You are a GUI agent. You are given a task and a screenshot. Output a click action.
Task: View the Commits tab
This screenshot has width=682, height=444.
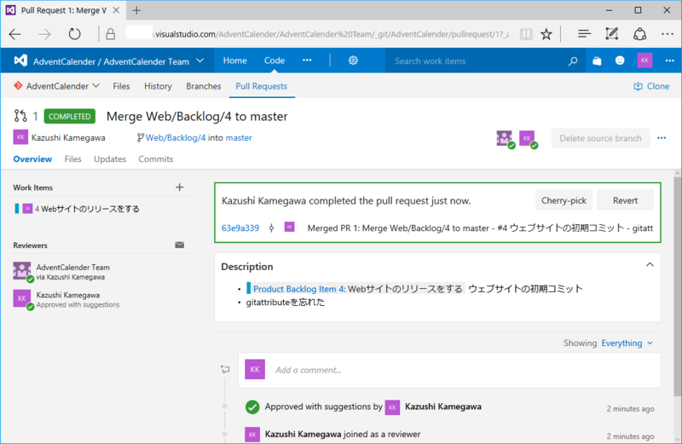(x=156, y=159)
